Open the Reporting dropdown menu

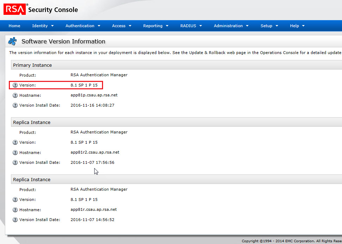[155, 26]
